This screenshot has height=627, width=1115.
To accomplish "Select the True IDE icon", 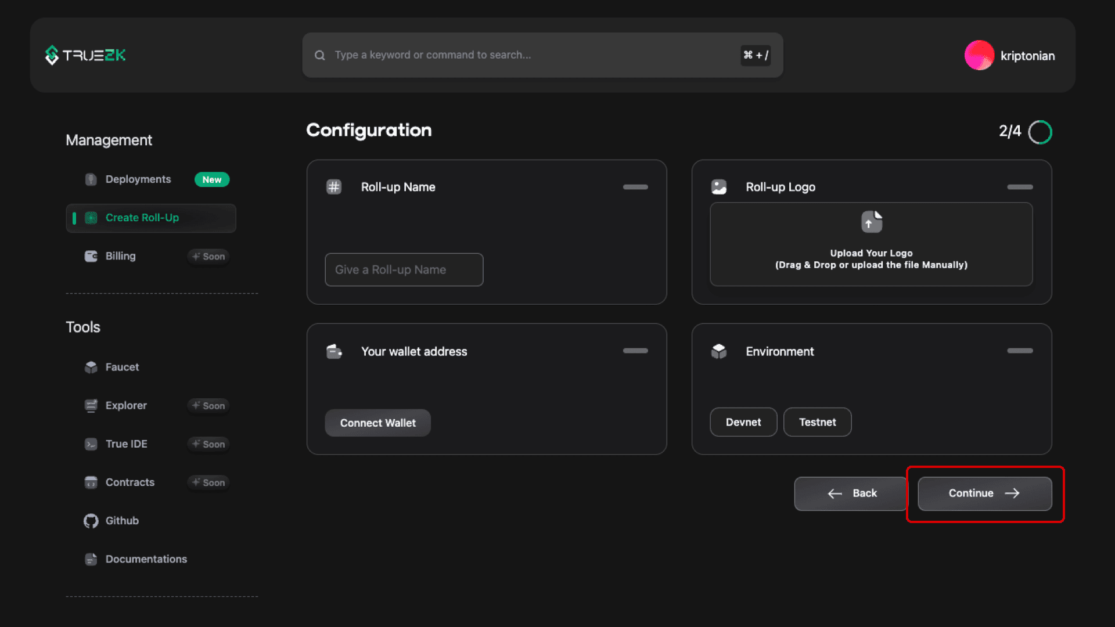I will click(x=91, y=444).
